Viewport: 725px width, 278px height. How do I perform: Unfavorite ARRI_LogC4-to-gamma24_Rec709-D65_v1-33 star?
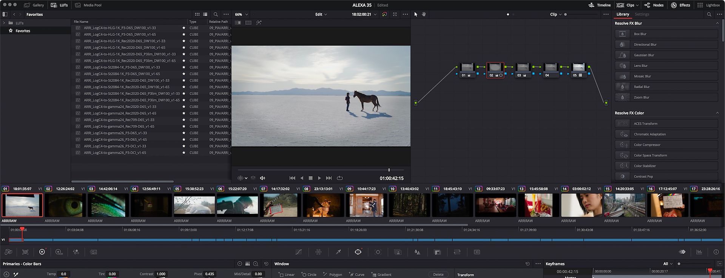[x=184, y=120]
